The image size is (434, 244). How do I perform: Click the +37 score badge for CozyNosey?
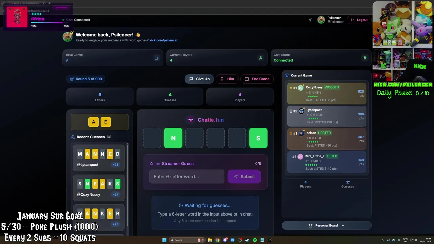click(x=115, y=195)
